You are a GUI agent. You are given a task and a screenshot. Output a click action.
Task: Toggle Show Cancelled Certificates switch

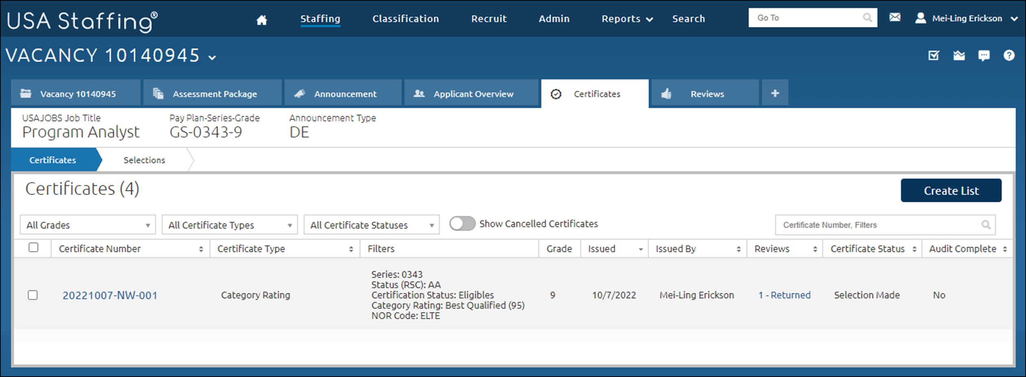click(462, 224)
